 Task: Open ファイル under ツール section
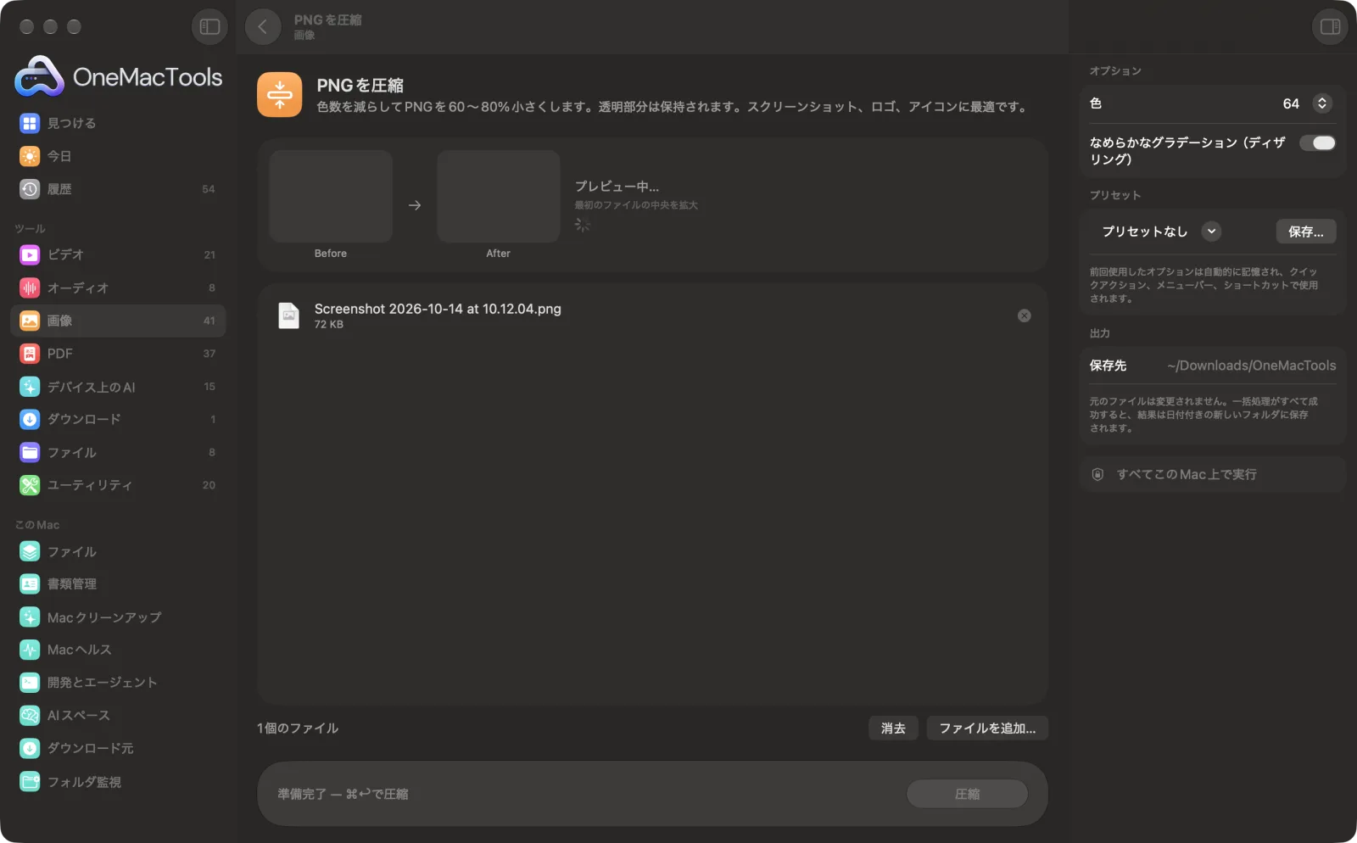point(118,452)
